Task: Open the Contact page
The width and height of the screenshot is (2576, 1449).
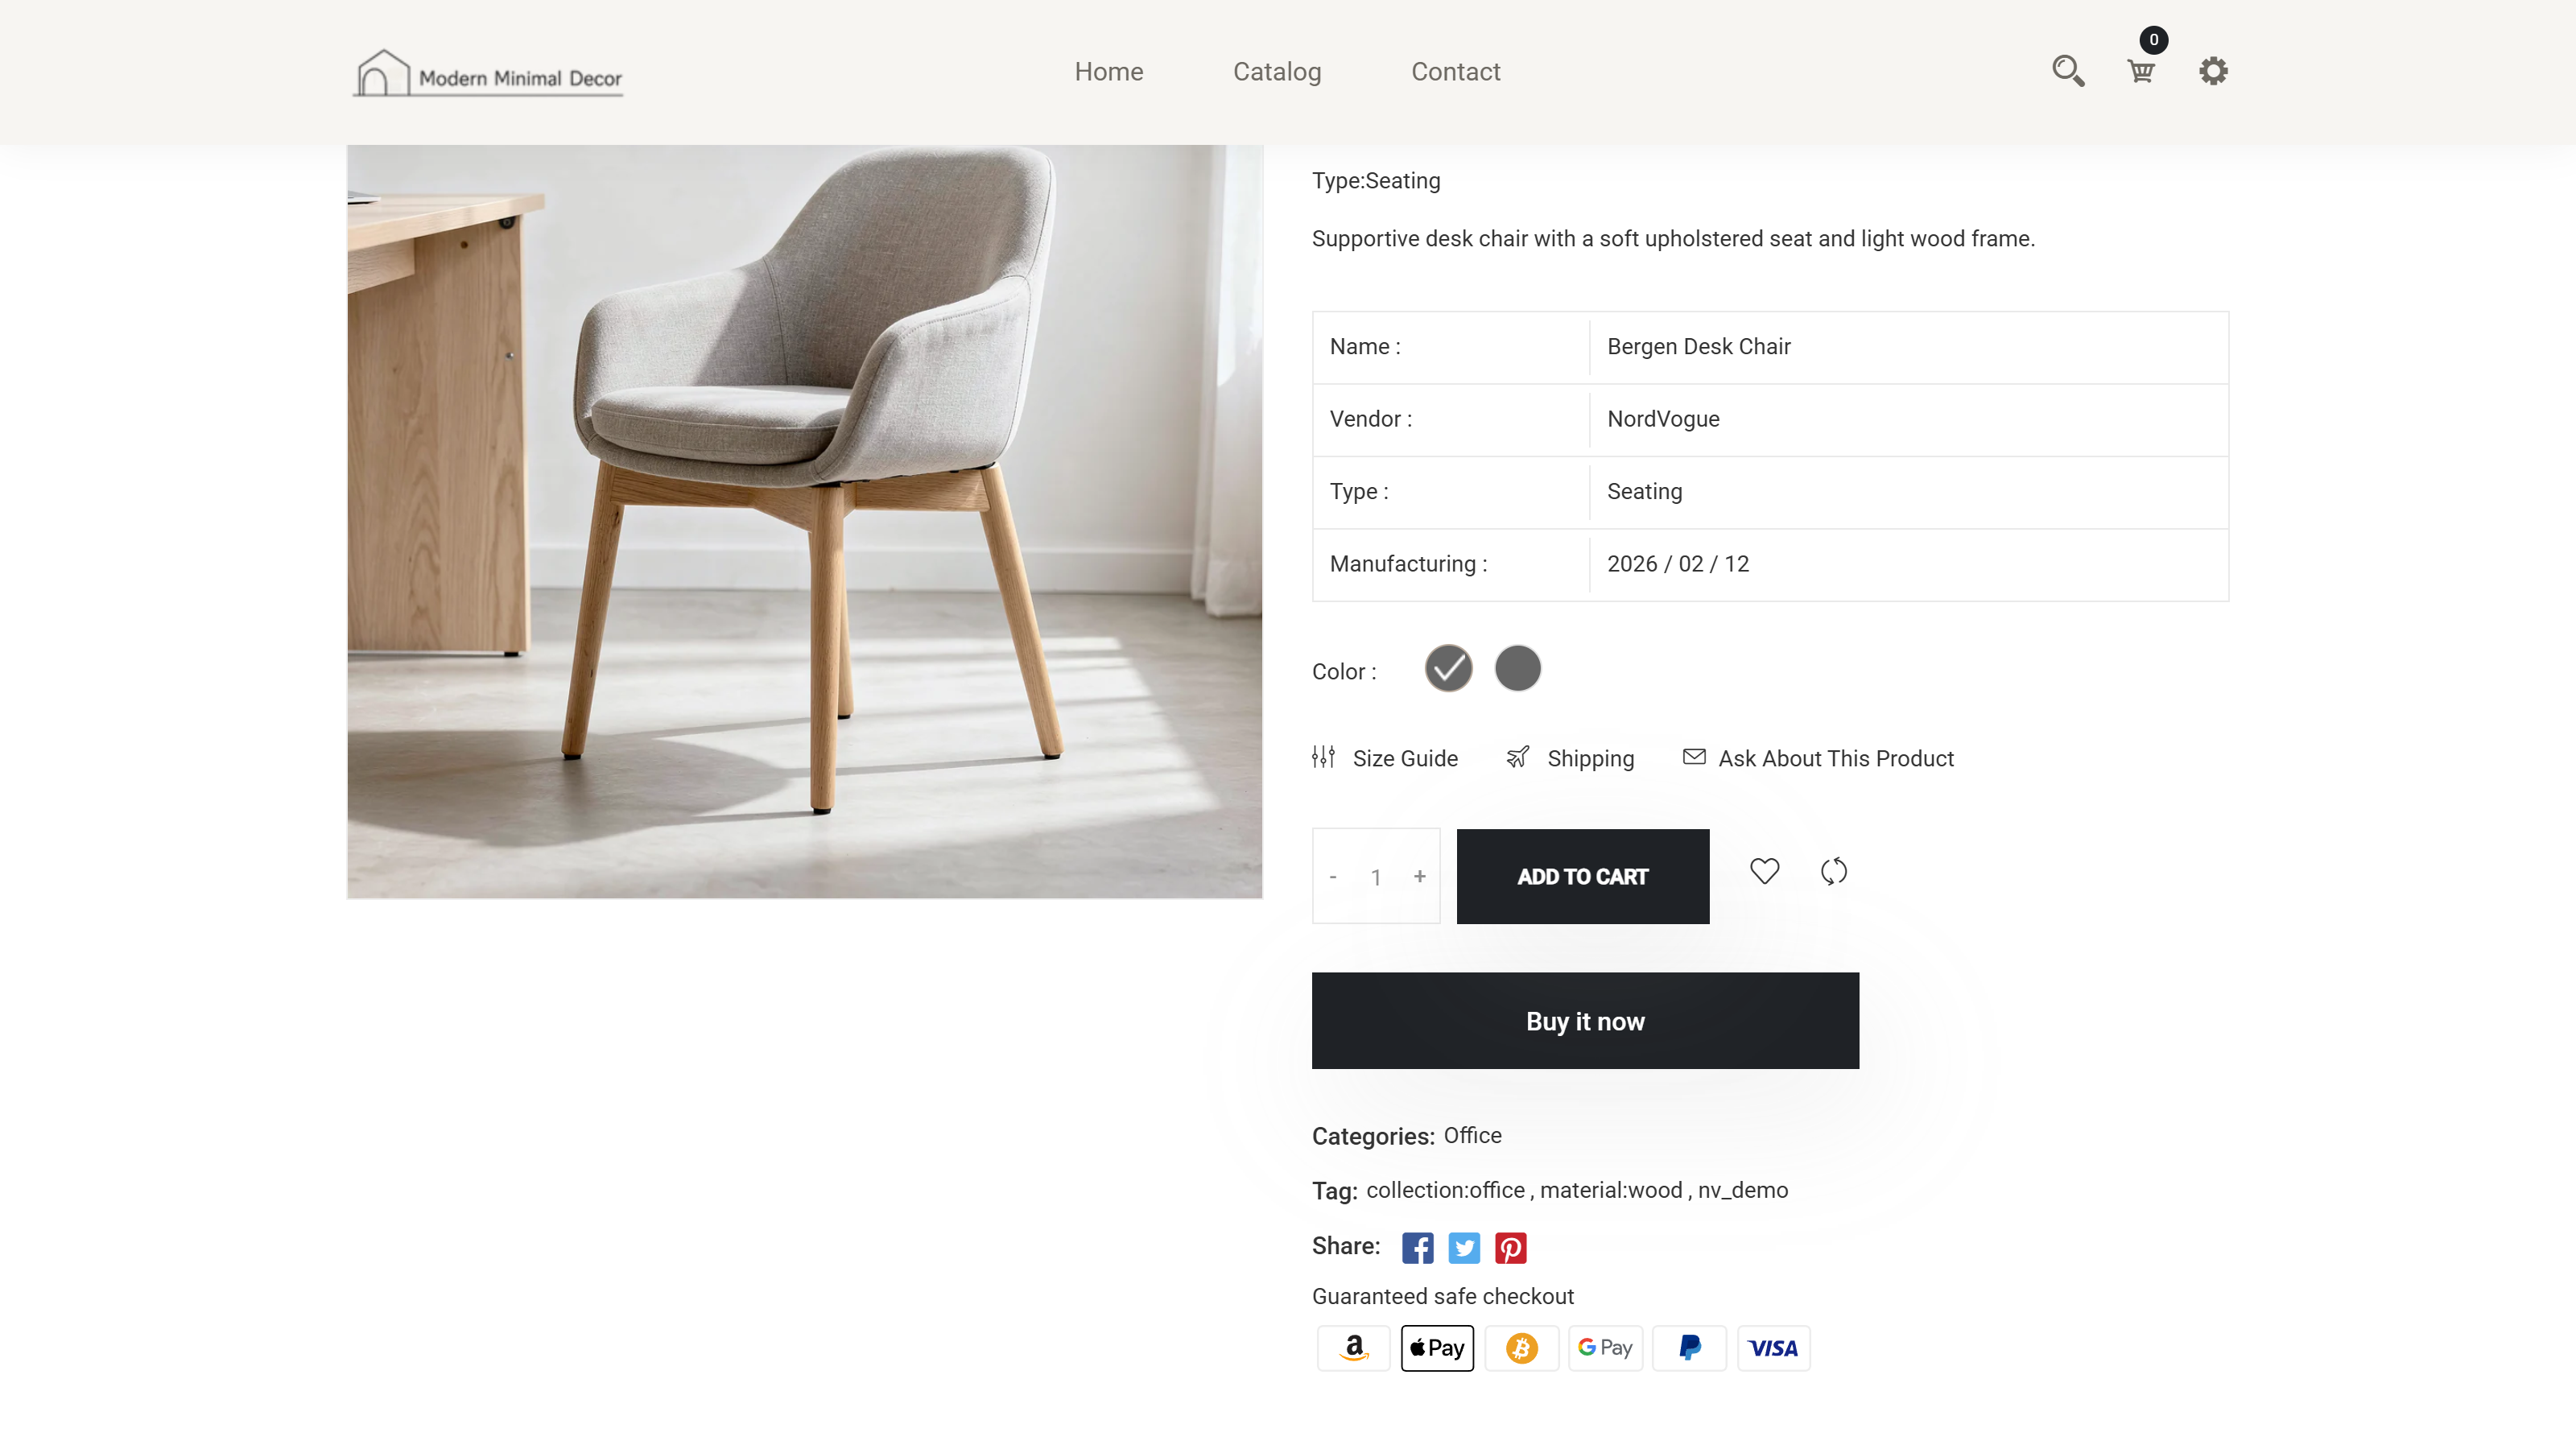Action: coord(1455,71)
